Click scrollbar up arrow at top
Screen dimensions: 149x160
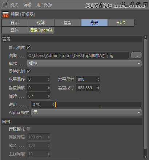coord(145,37)
